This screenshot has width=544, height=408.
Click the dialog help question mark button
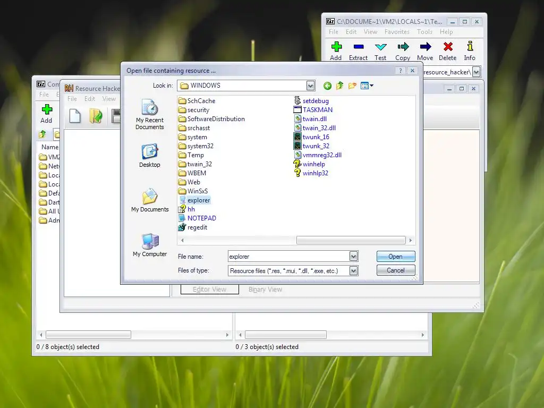tap(401, 71)
